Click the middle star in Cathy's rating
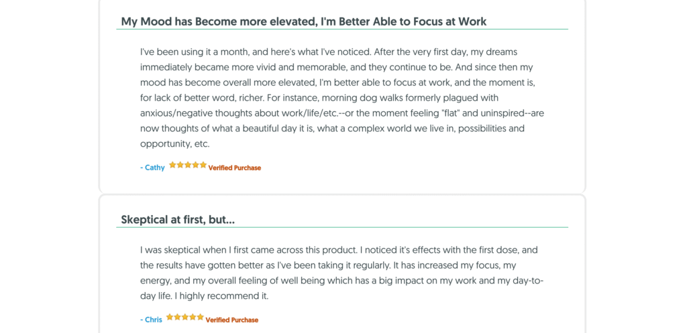Image resolution: width=687 pixels, height=333 pixels. (x=188, y=165)
